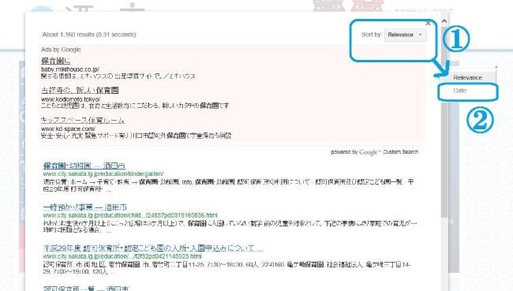513x291 pixels.
Task: Click the 'powered by Google Custom Search' label
Action: [375, 152]
